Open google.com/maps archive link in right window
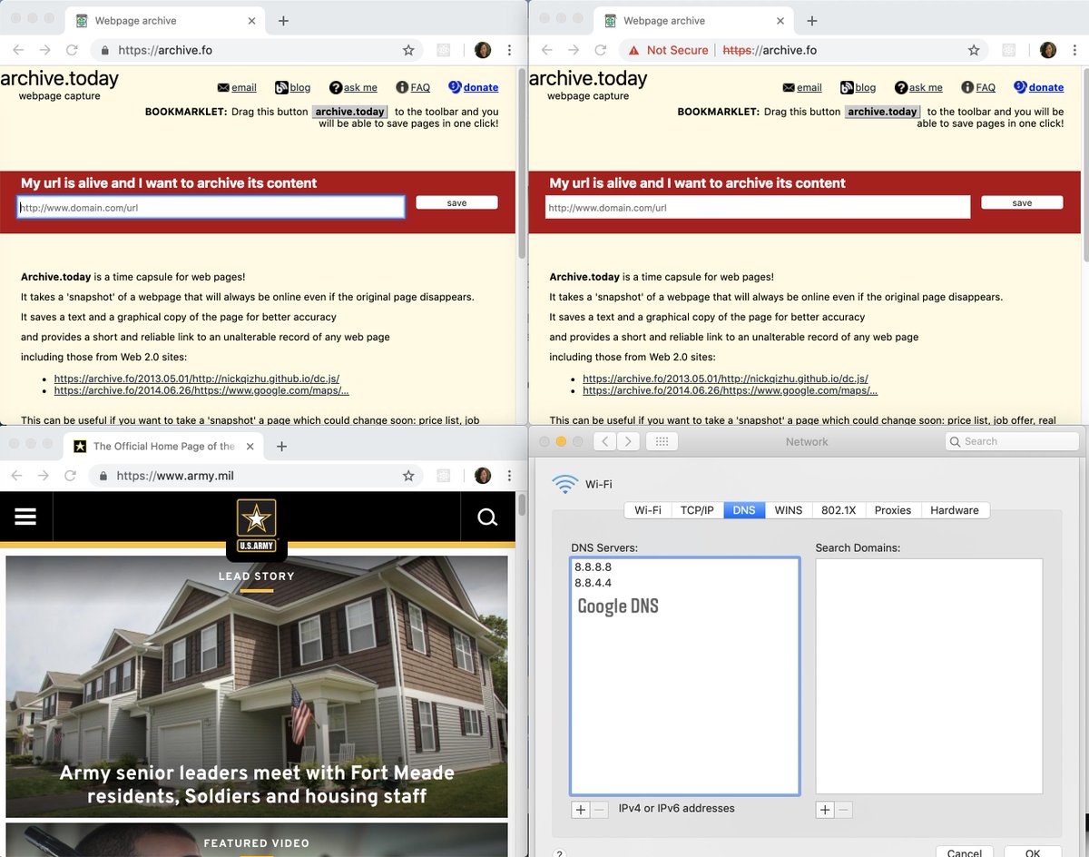Image resolution: width=1089 pixels, height=857 pixels. [730, 390]
